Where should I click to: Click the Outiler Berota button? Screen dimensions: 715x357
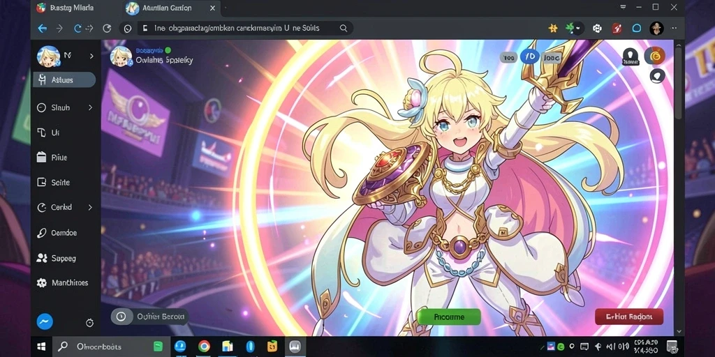(x=149, y=317)
